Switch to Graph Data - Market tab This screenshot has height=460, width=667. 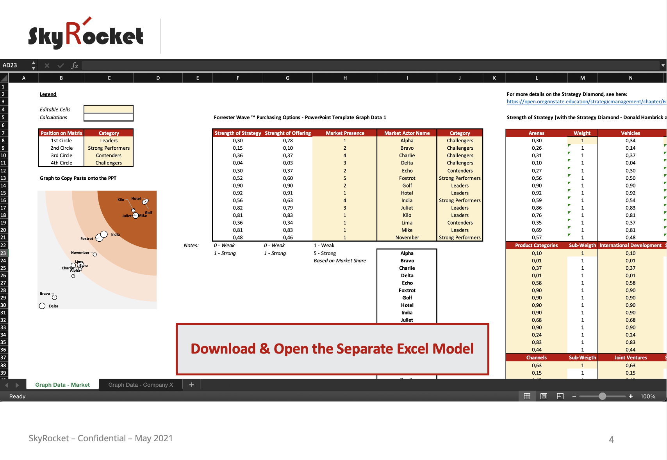pos(62,385)
